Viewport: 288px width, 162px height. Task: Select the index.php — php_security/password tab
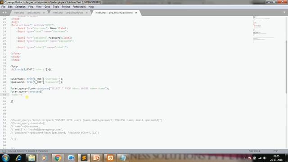tap(114, 13)
